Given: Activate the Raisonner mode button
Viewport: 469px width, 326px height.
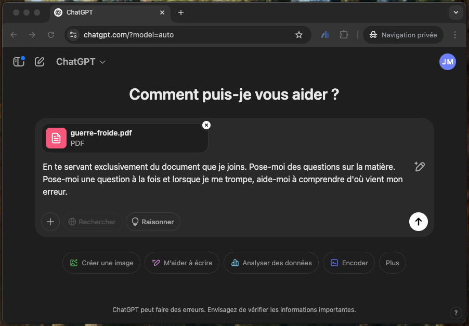Looking at the screenshot, I should (153, 222).
